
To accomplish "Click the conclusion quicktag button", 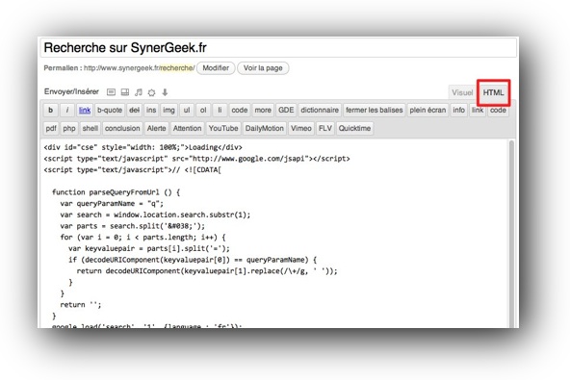I will (x=122, y=128).
